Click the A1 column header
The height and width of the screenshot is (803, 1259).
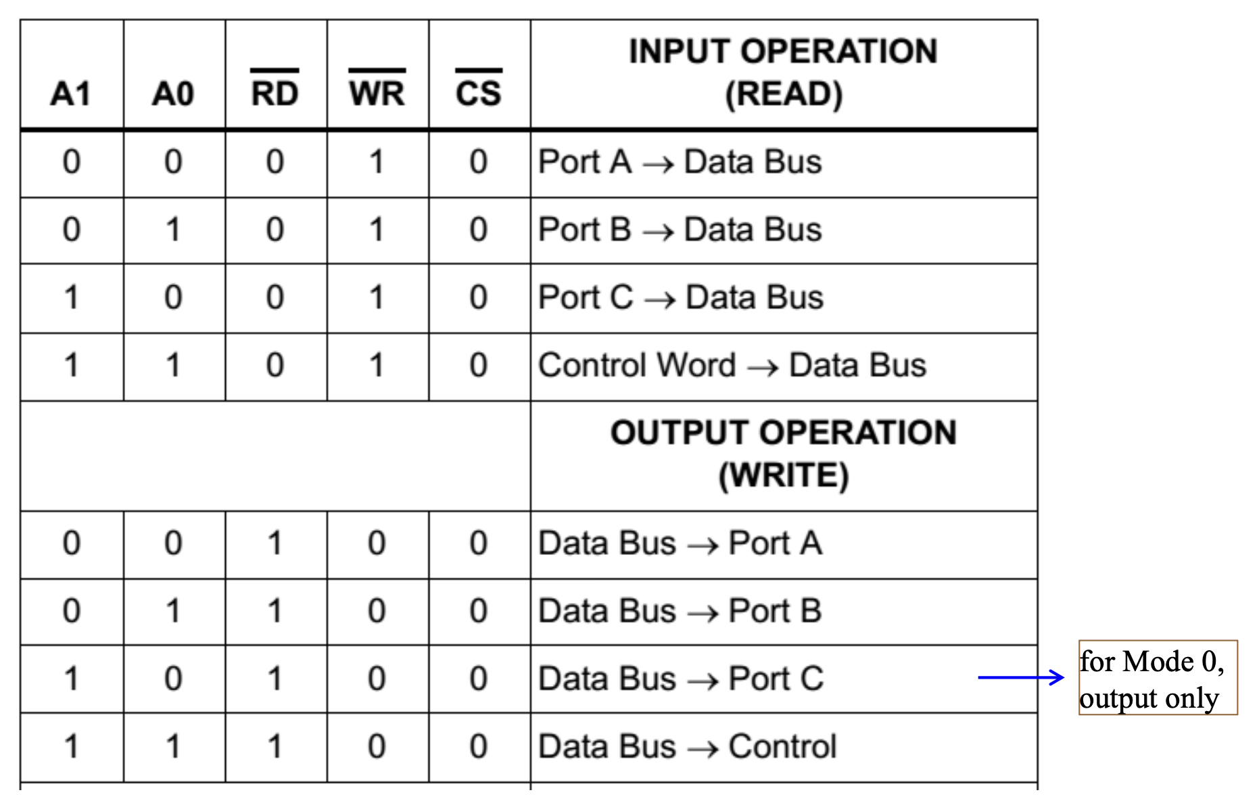click(x=70, y=93)
